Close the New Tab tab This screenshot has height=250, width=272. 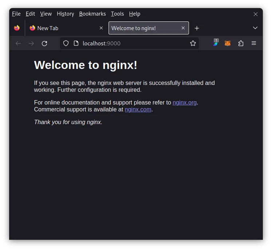(x=101, y=28)
